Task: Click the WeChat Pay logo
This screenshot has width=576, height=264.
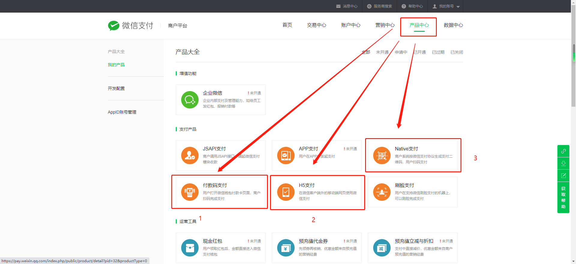Action: (130, 25)
